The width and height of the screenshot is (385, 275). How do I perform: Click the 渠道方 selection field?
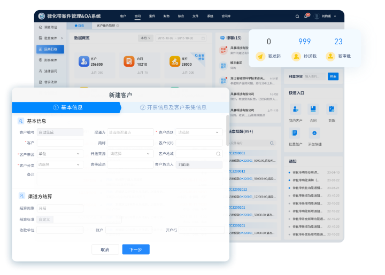tap(130, 132)
